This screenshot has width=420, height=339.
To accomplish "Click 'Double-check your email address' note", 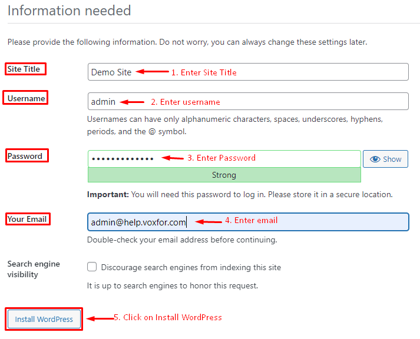I will pyautogui.click(x=182, y=240).
